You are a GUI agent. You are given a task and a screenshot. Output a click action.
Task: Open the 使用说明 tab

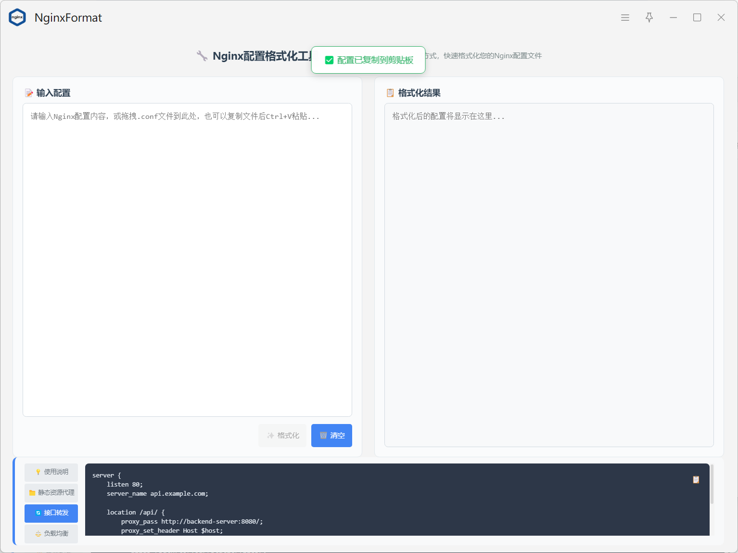click(x=51, y=472)
